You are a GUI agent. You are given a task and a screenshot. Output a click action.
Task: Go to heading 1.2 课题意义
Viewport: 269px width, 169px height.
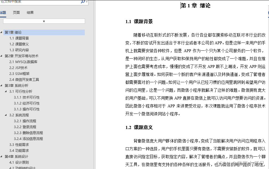(x=19, y=44)
